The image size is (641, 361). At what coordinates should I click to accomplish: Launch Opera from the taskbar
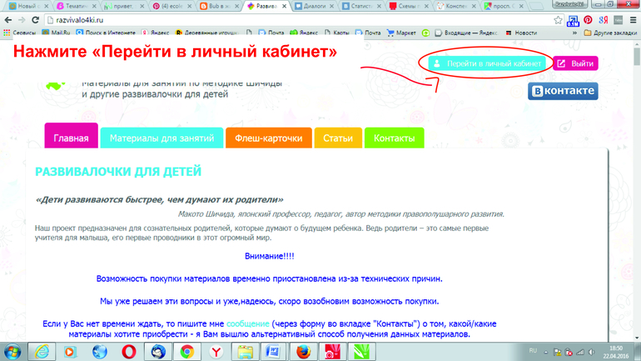[129, 352]
